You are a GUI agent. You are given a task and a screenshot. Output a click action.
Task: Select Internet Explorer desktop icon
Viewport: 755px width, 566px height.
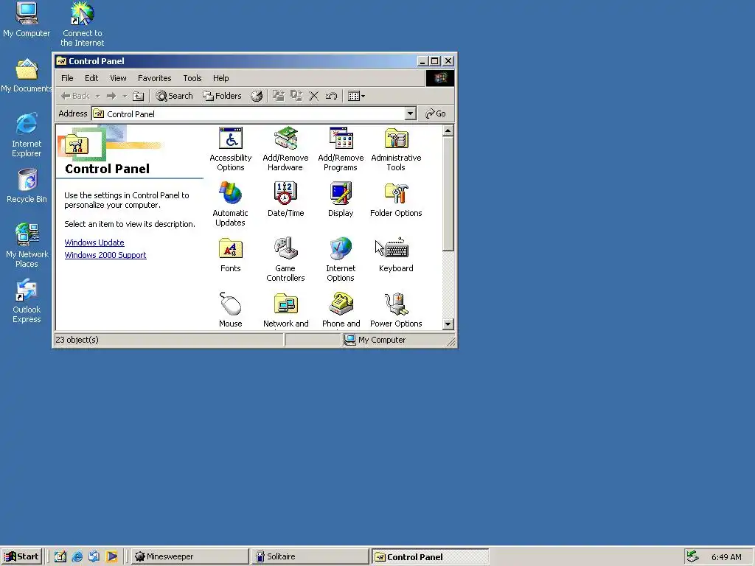coord(27,135)
